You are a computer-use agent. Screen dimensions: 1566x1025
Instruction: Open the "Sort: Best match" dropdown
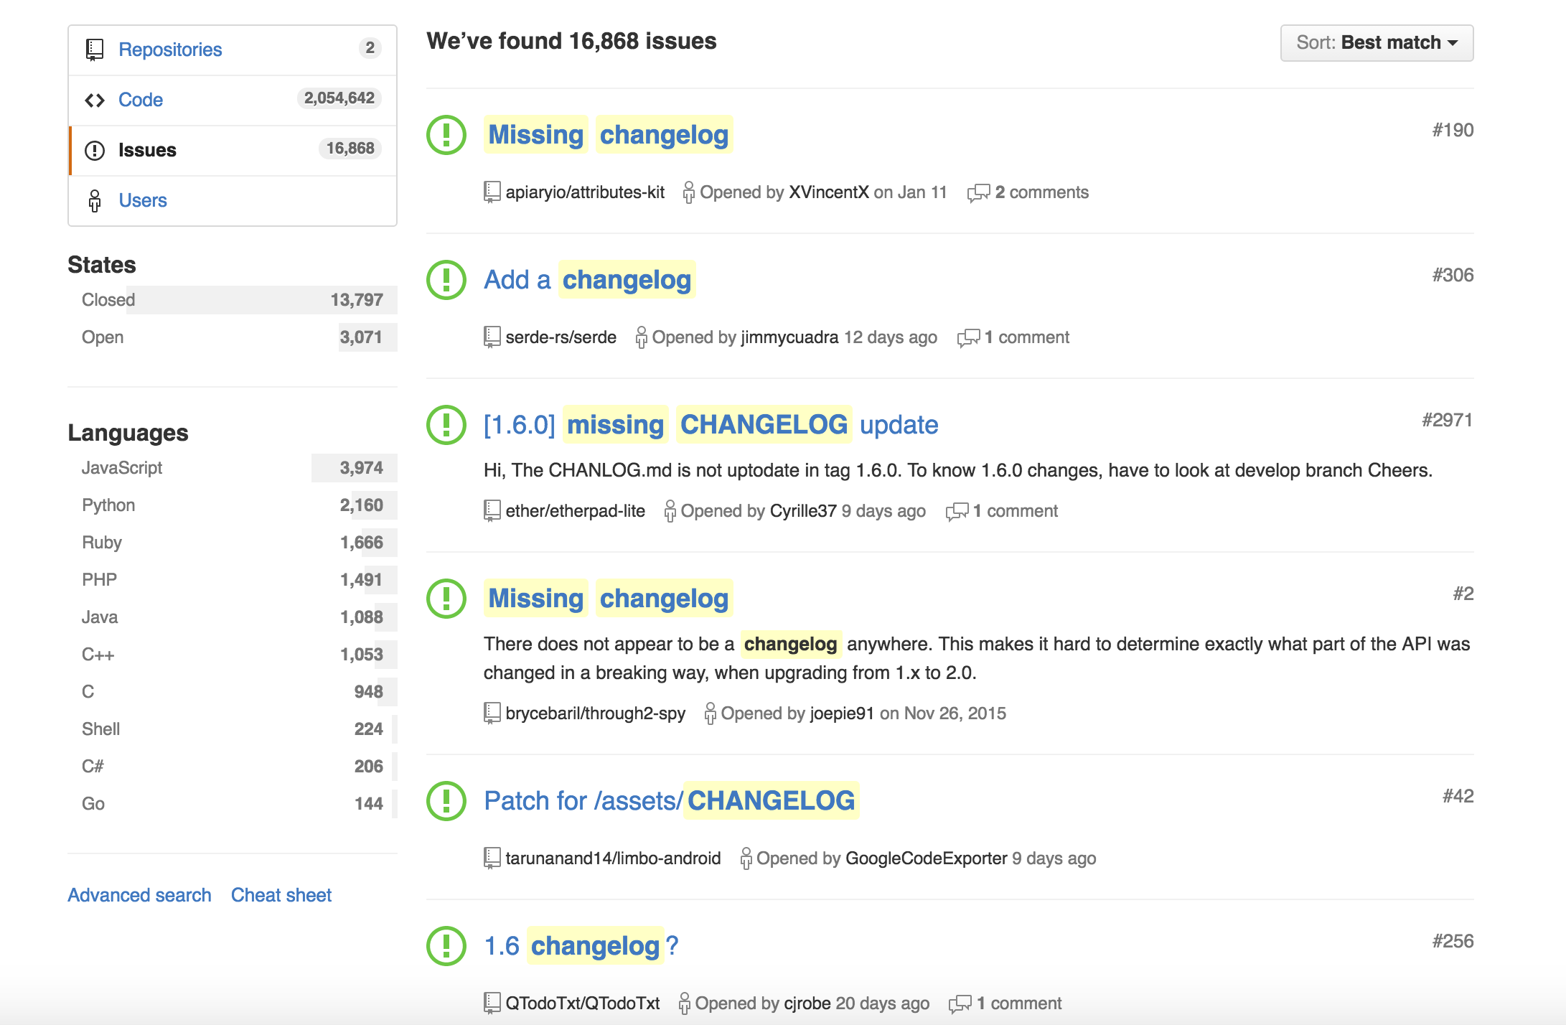1377,43
